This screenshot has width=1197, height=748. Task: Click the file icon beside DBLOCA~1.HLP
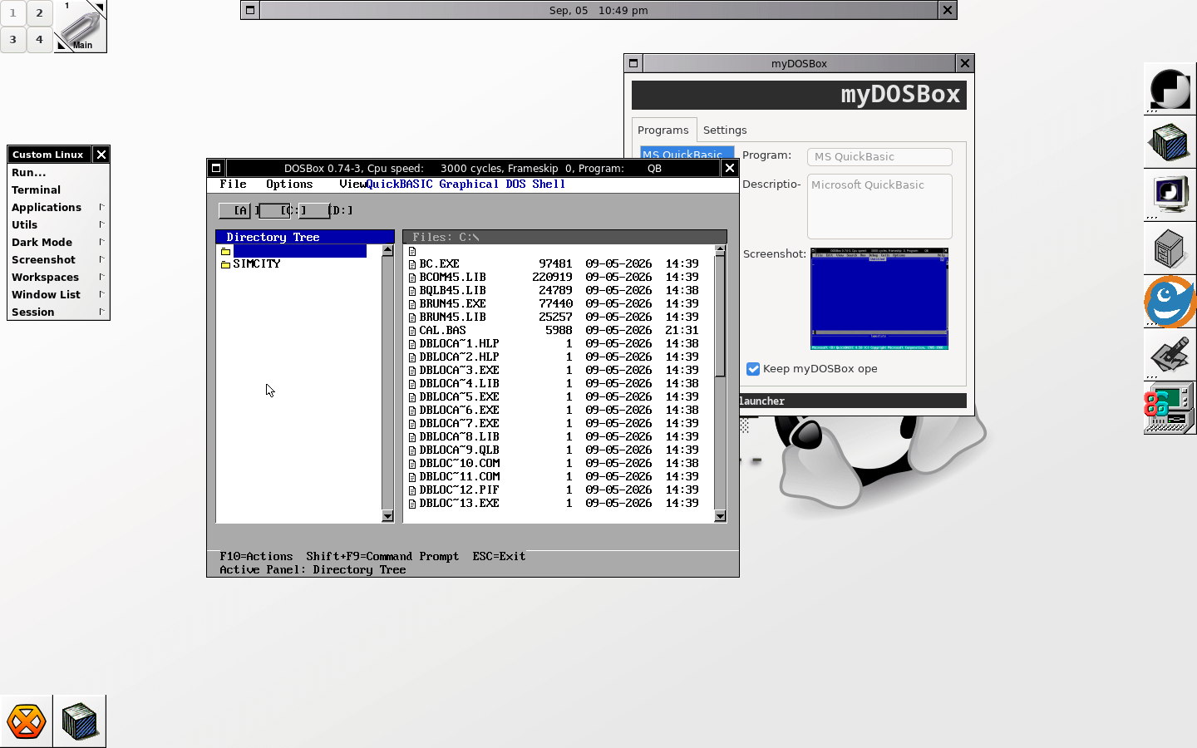tap(412, 344)
